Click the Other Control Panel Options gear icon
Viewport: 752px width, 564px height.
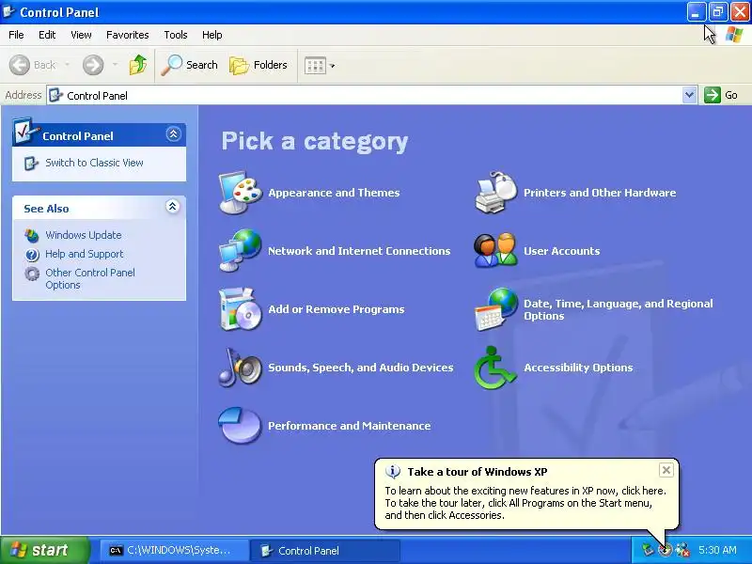coord(32,274)
